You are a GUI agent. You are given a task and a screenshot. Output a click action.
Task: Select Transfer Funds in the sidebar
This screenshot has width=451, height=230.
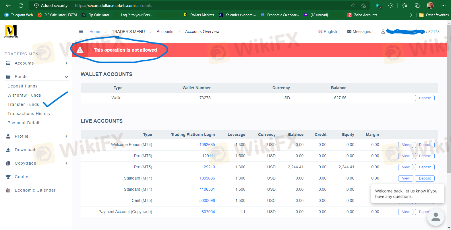23,104
